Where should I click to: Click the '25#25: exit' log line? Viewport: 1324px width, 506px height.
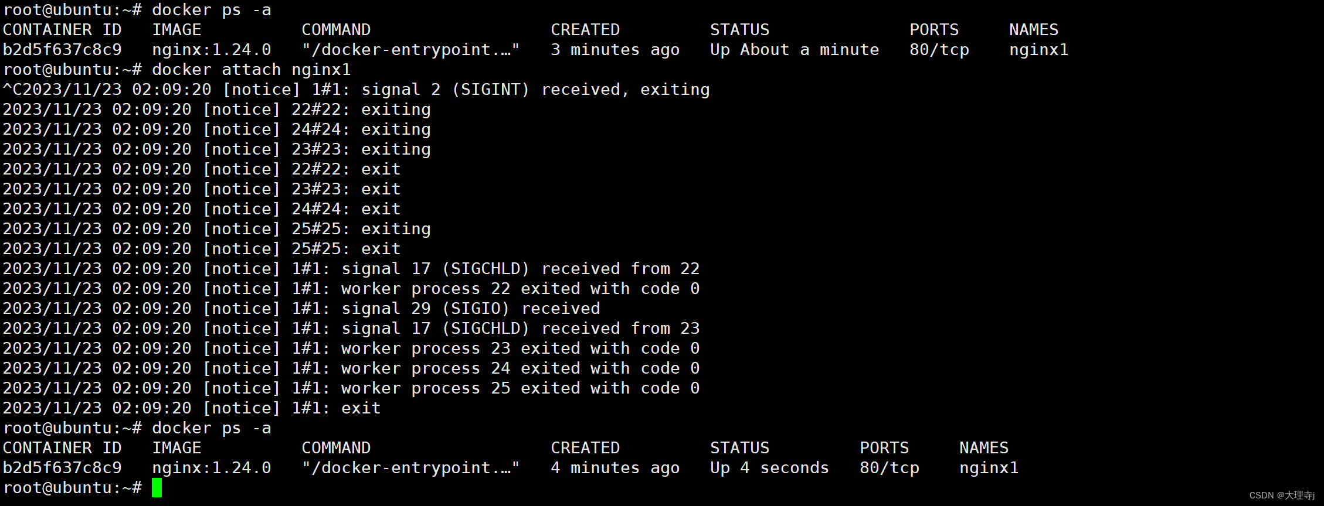[x=202, y=249]
